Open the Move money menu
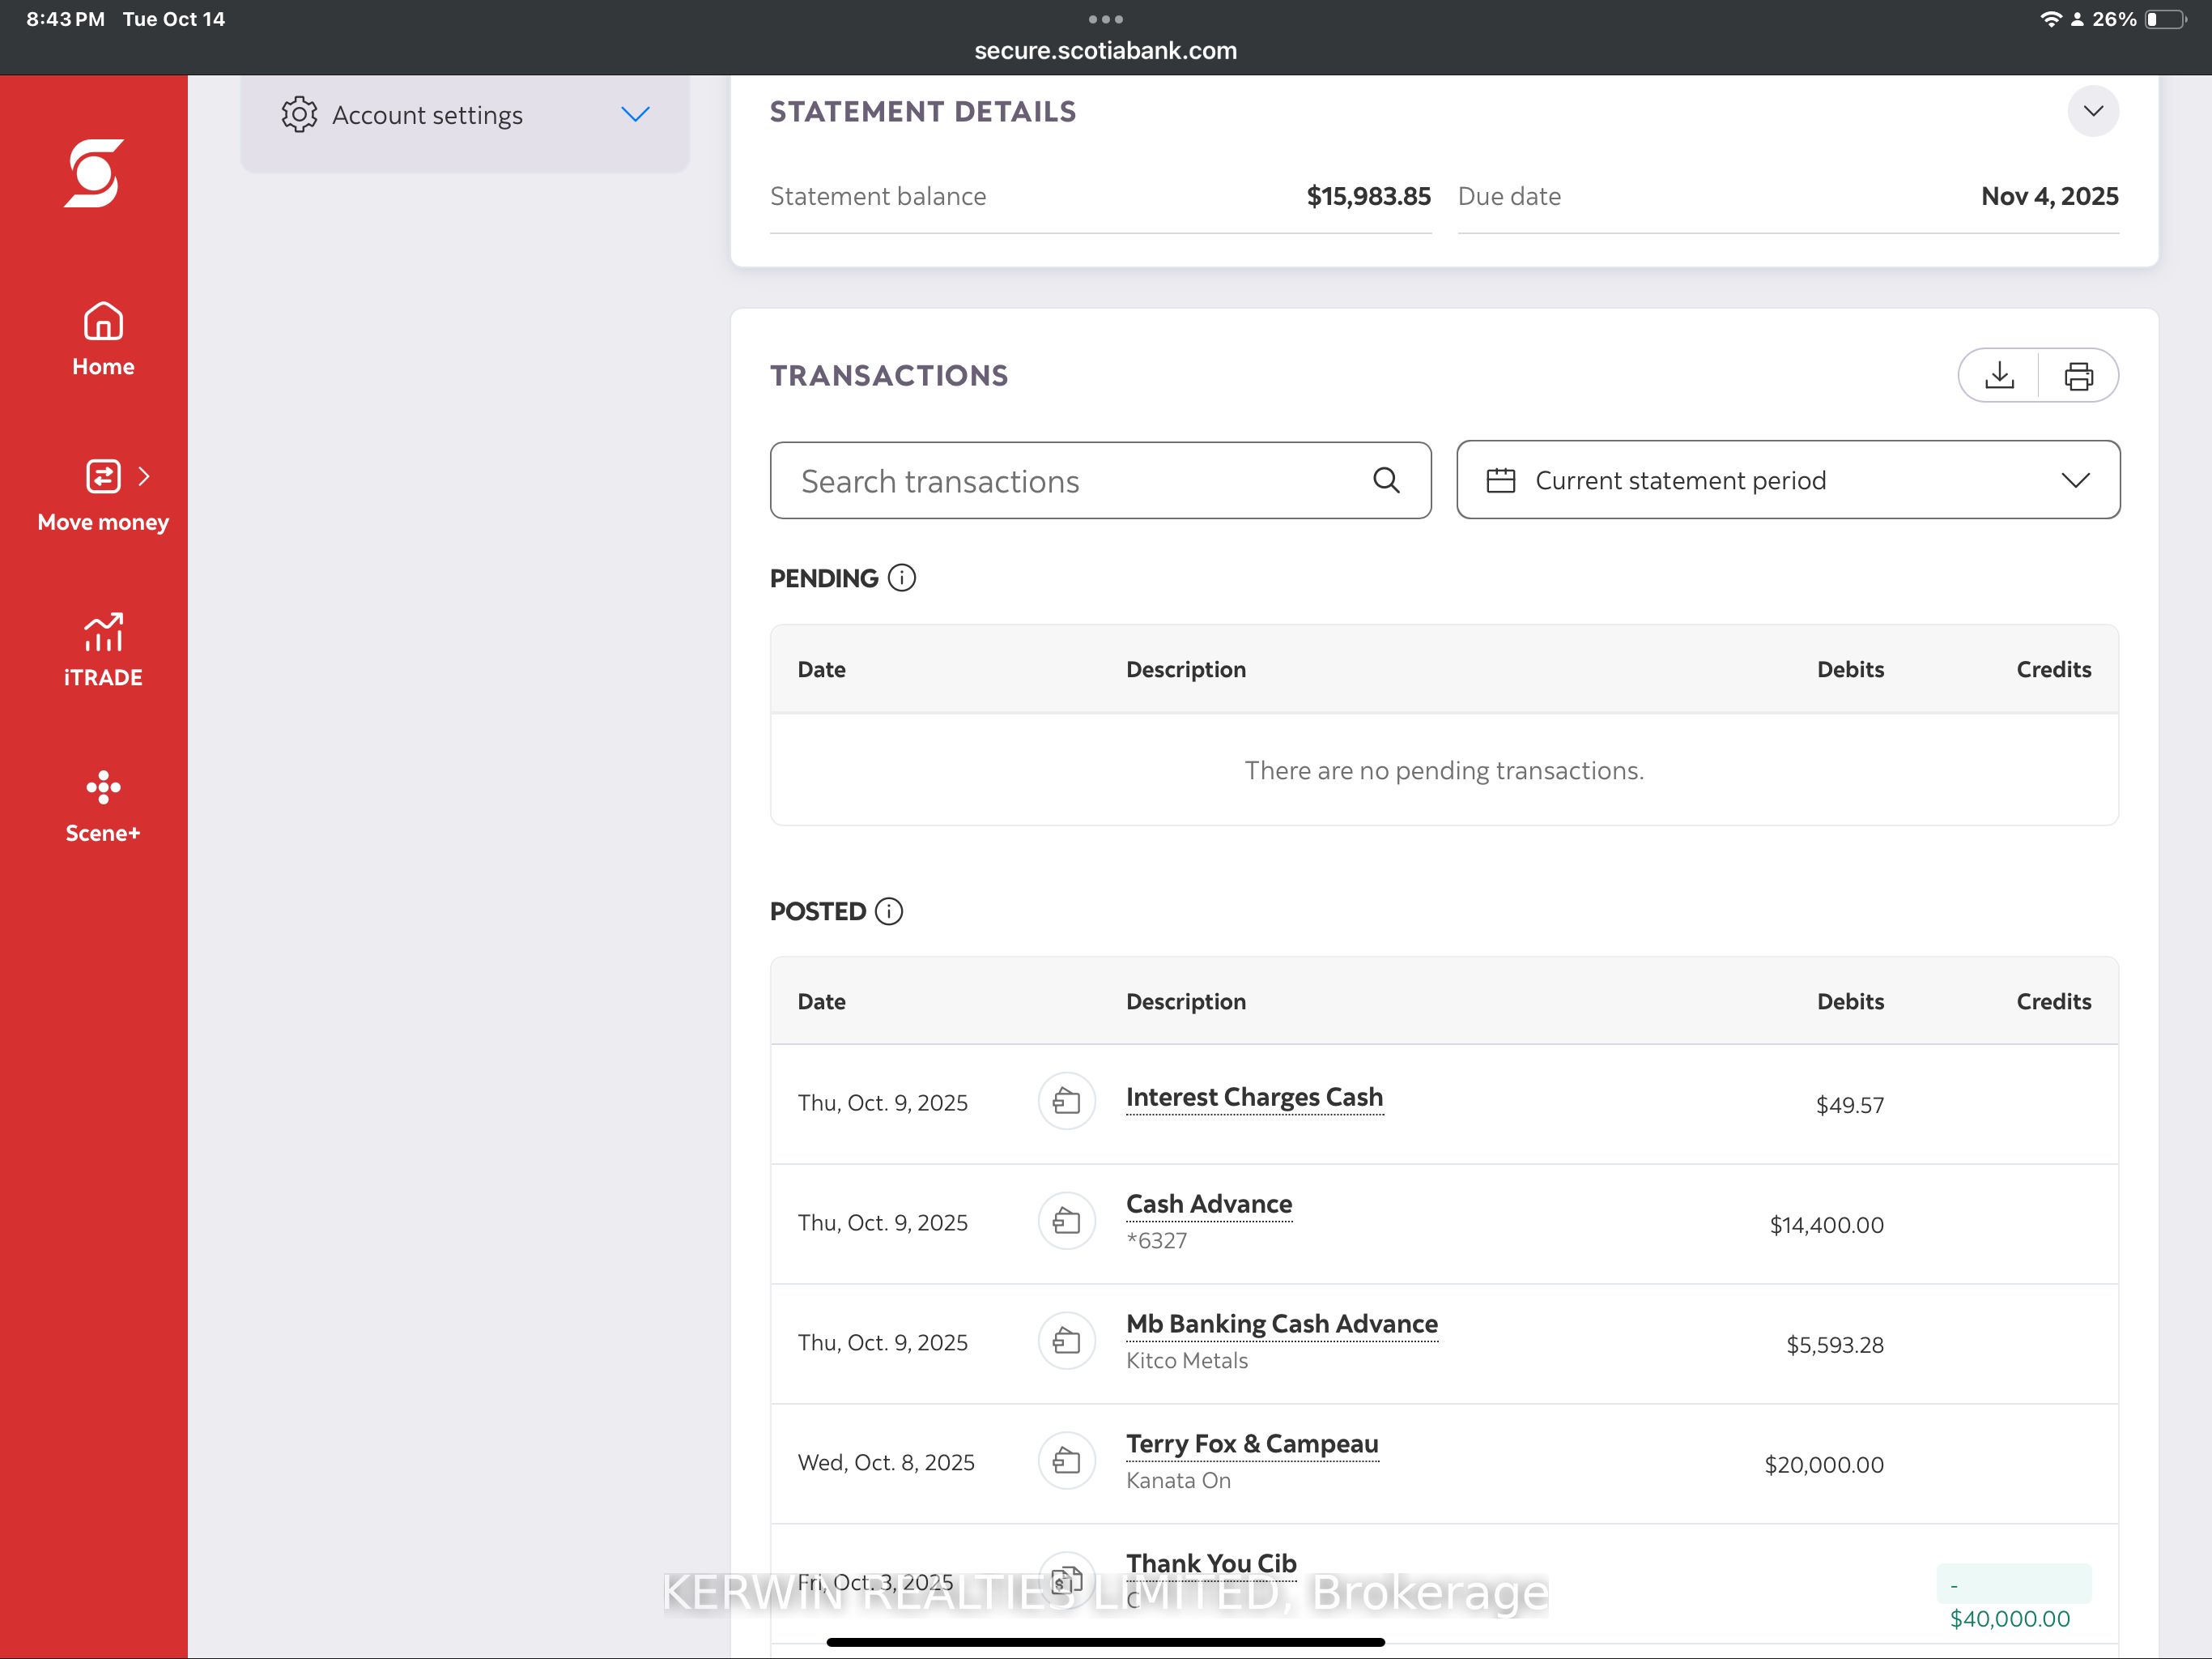This screenshot has width=2212, height=1659. click(x=103, y=495)
